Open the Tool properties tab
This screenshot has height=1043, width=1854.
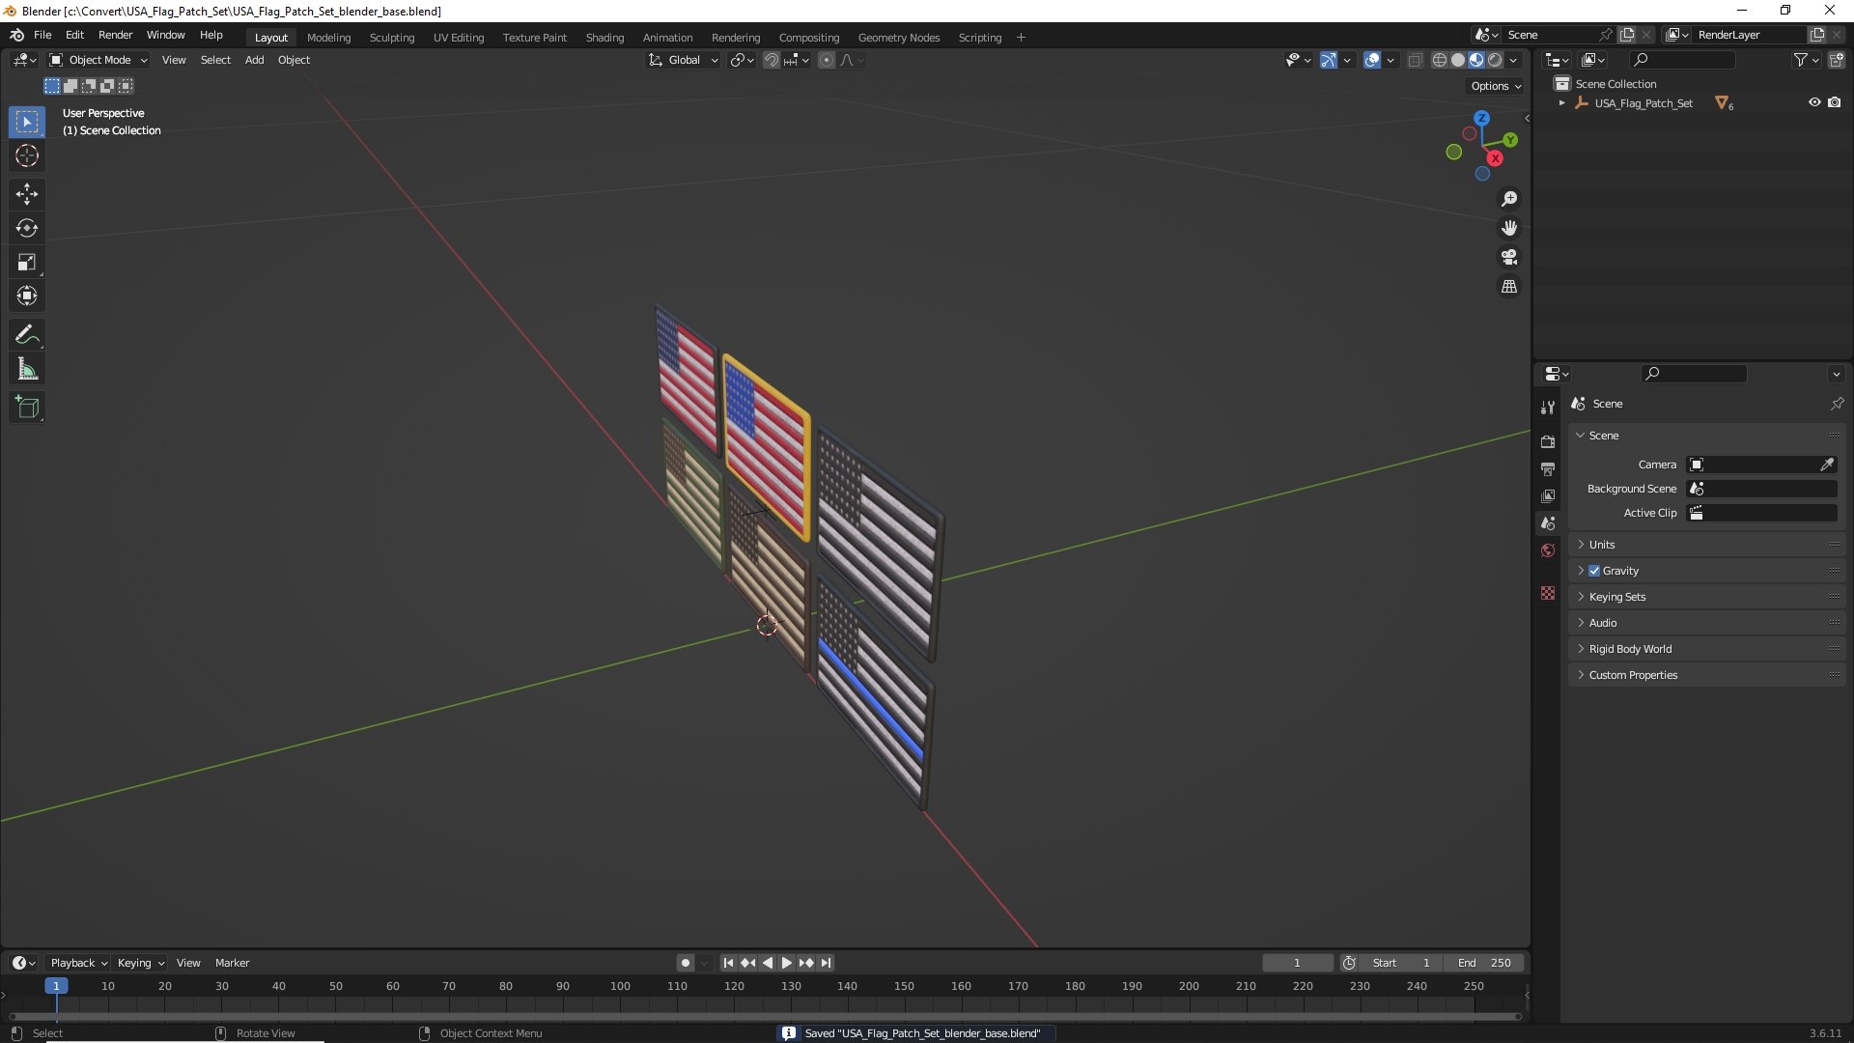pos(1548,408)
